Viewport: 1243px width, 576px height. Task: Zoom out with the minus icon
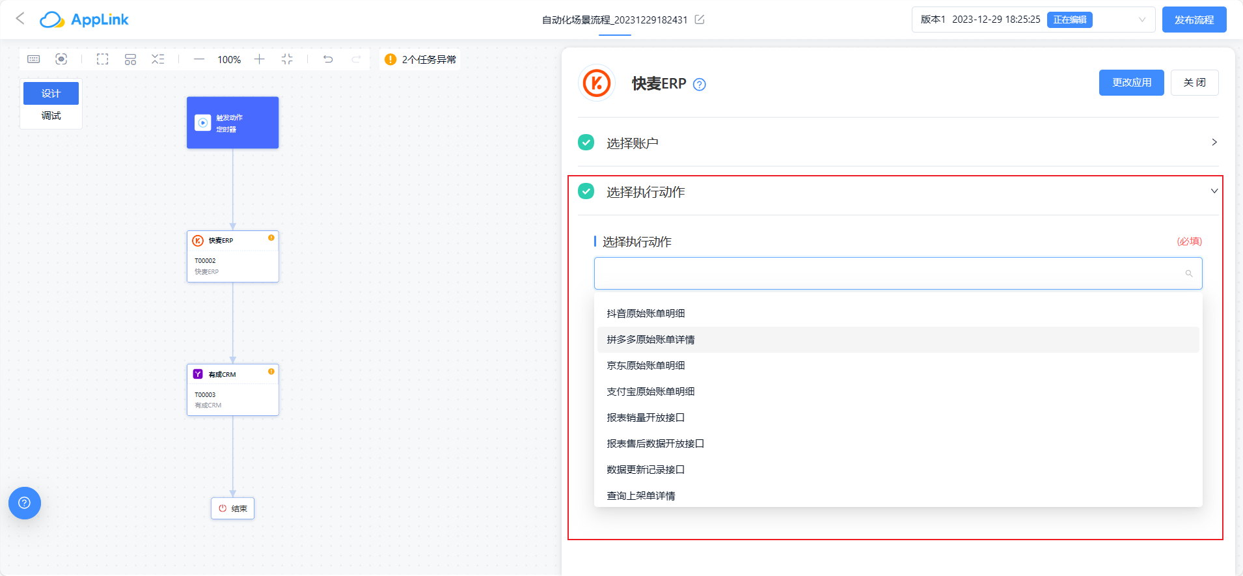coord(199,59)
